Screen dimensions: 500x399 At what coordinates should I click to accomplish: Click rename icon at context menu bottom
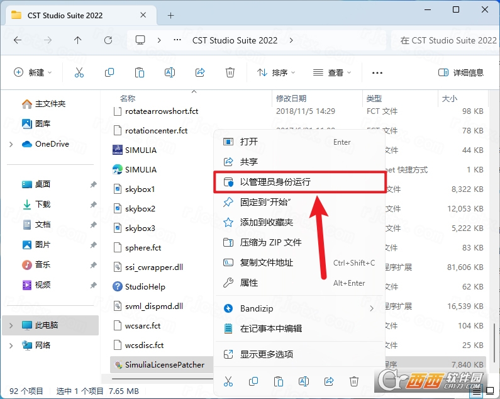[304, 381]
